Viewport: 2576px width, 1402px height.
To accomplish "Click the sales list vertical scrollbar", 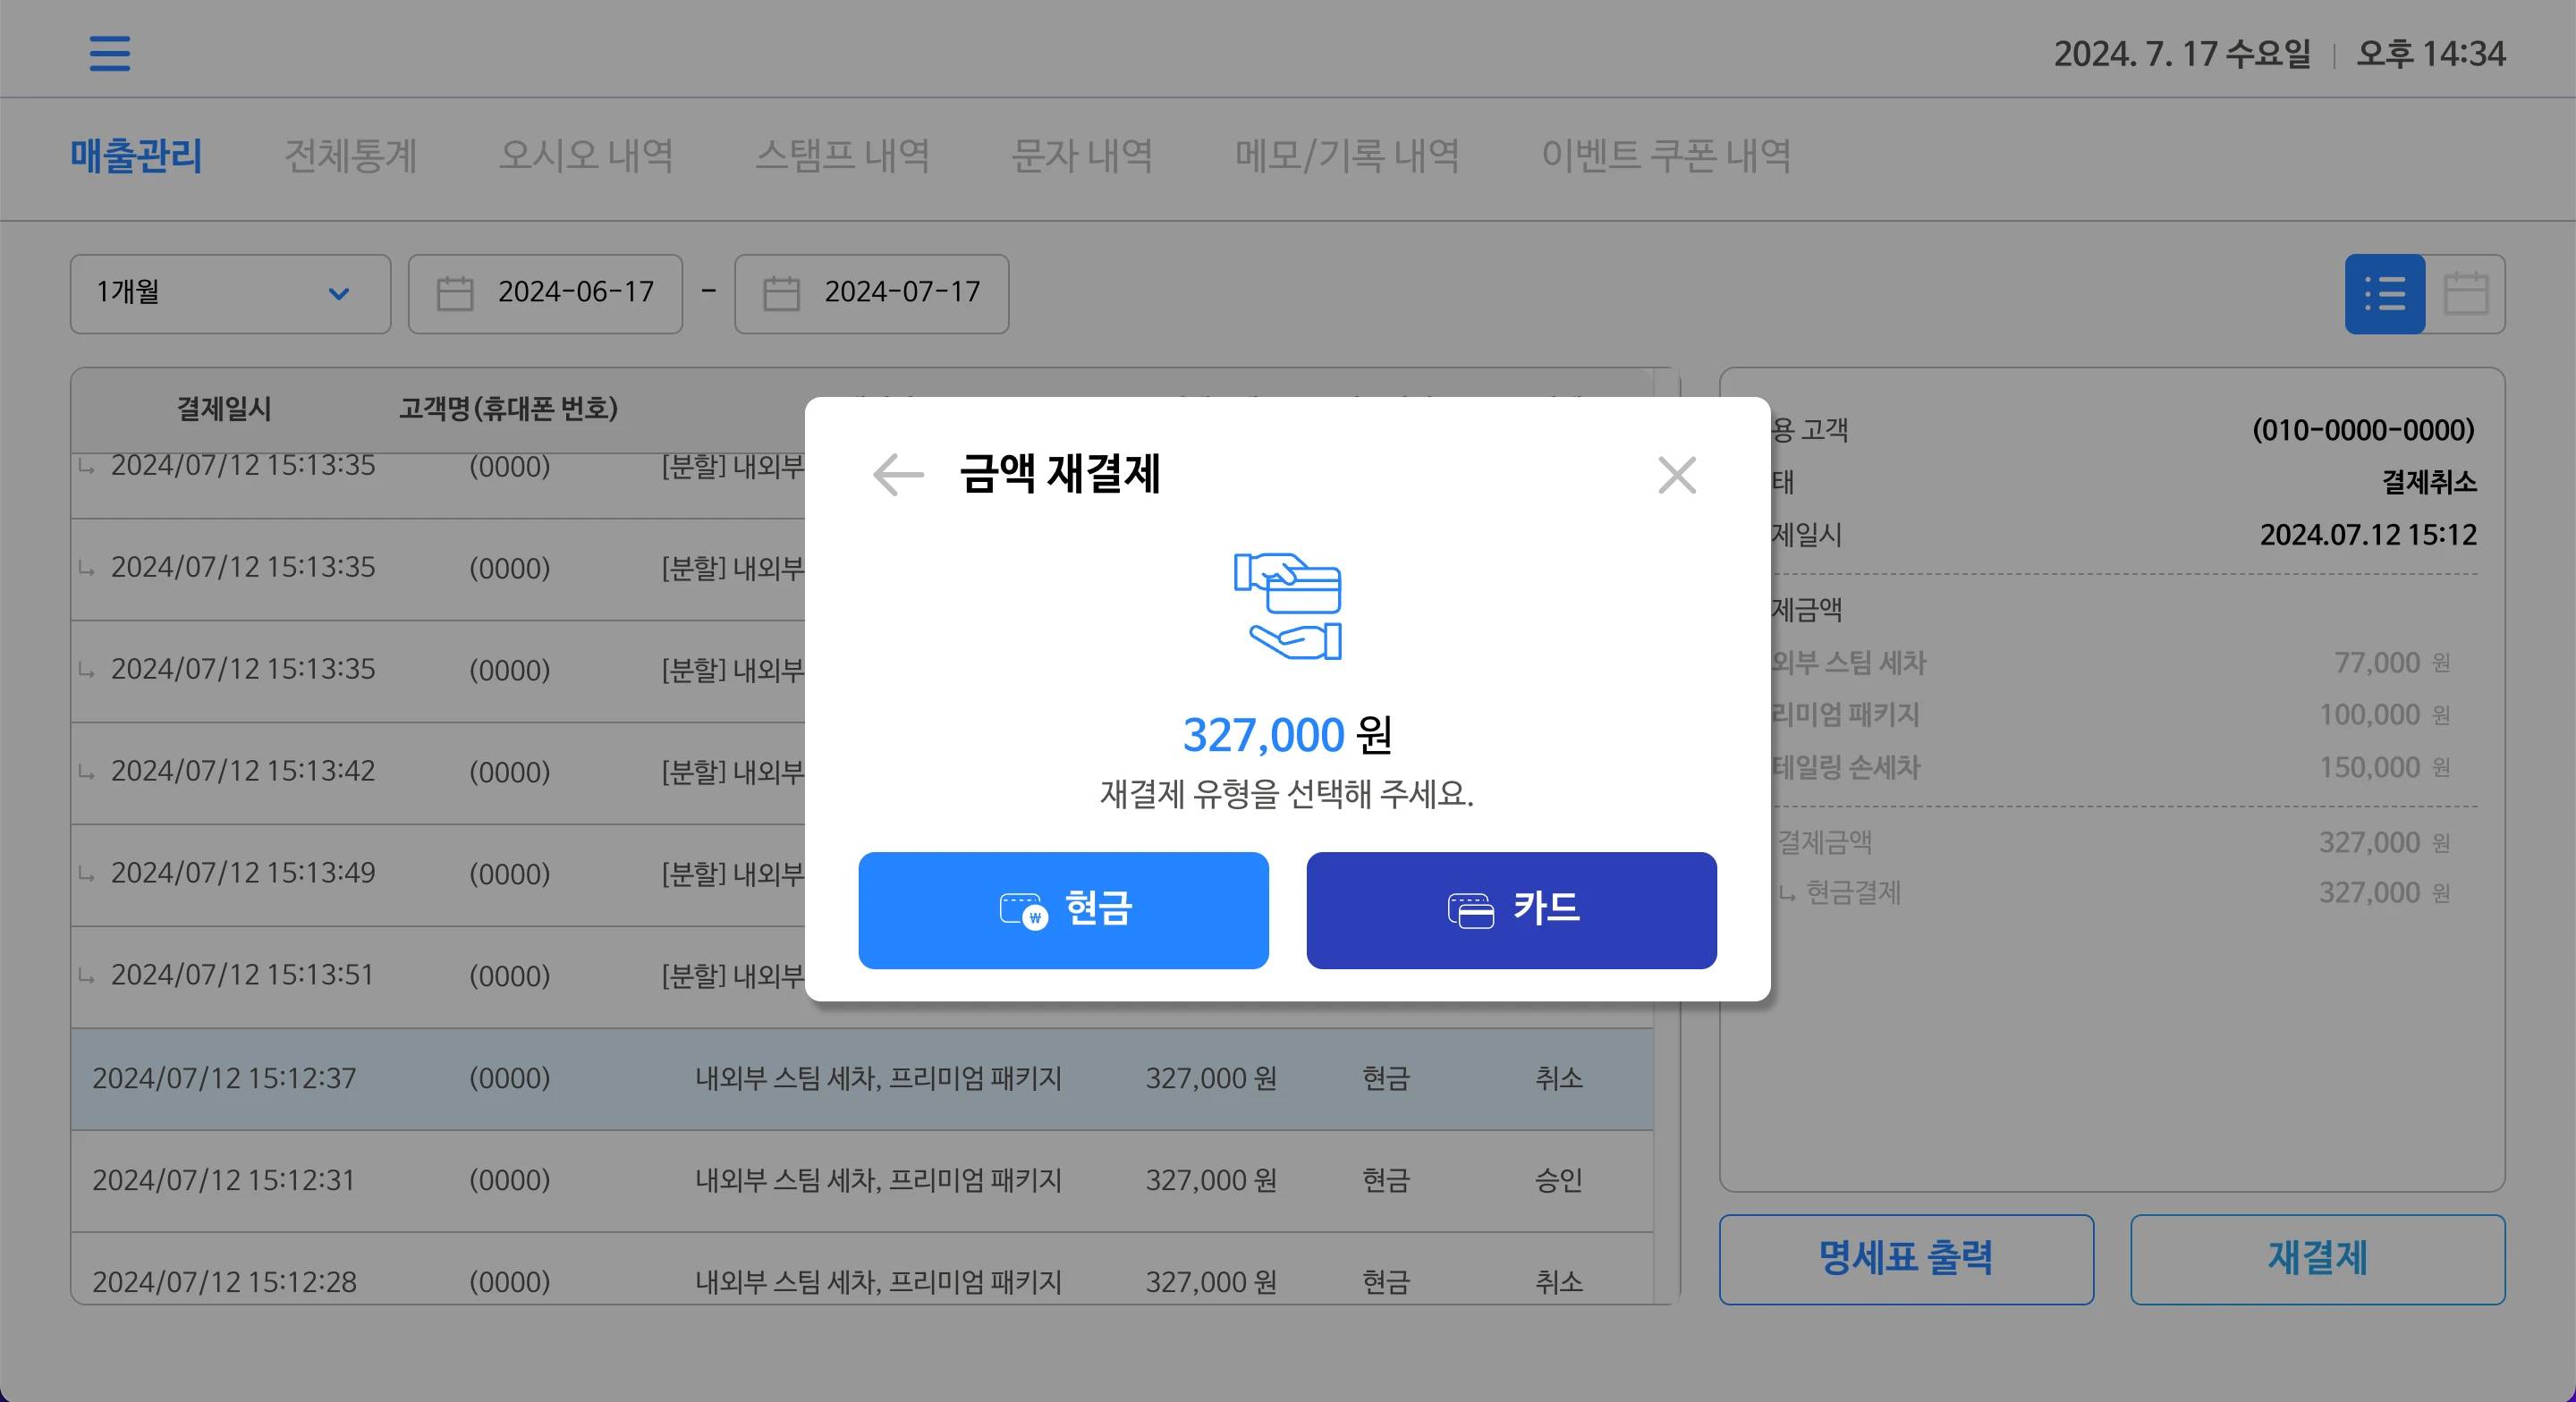I will tap(1667, 836).
